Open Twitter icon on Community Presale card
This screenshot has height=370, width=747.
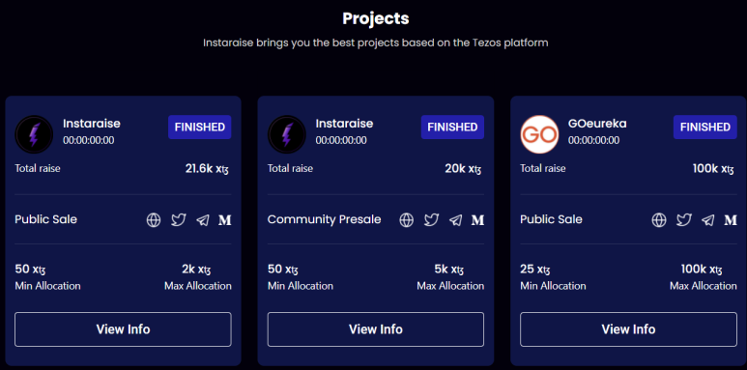tap(431, 220)
